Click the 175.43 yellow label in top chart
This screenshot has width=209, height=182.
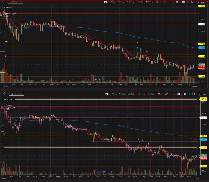click(202, 76)
